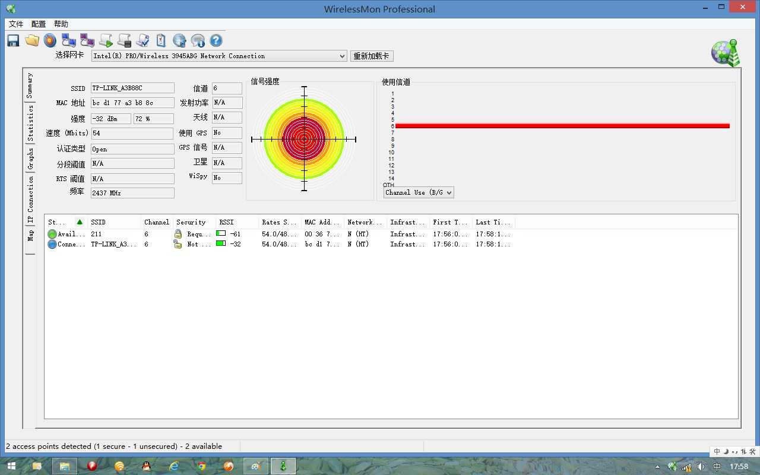Click the script with black stop icon
This screenshot has width=760, height=475.
click(124, 40)
